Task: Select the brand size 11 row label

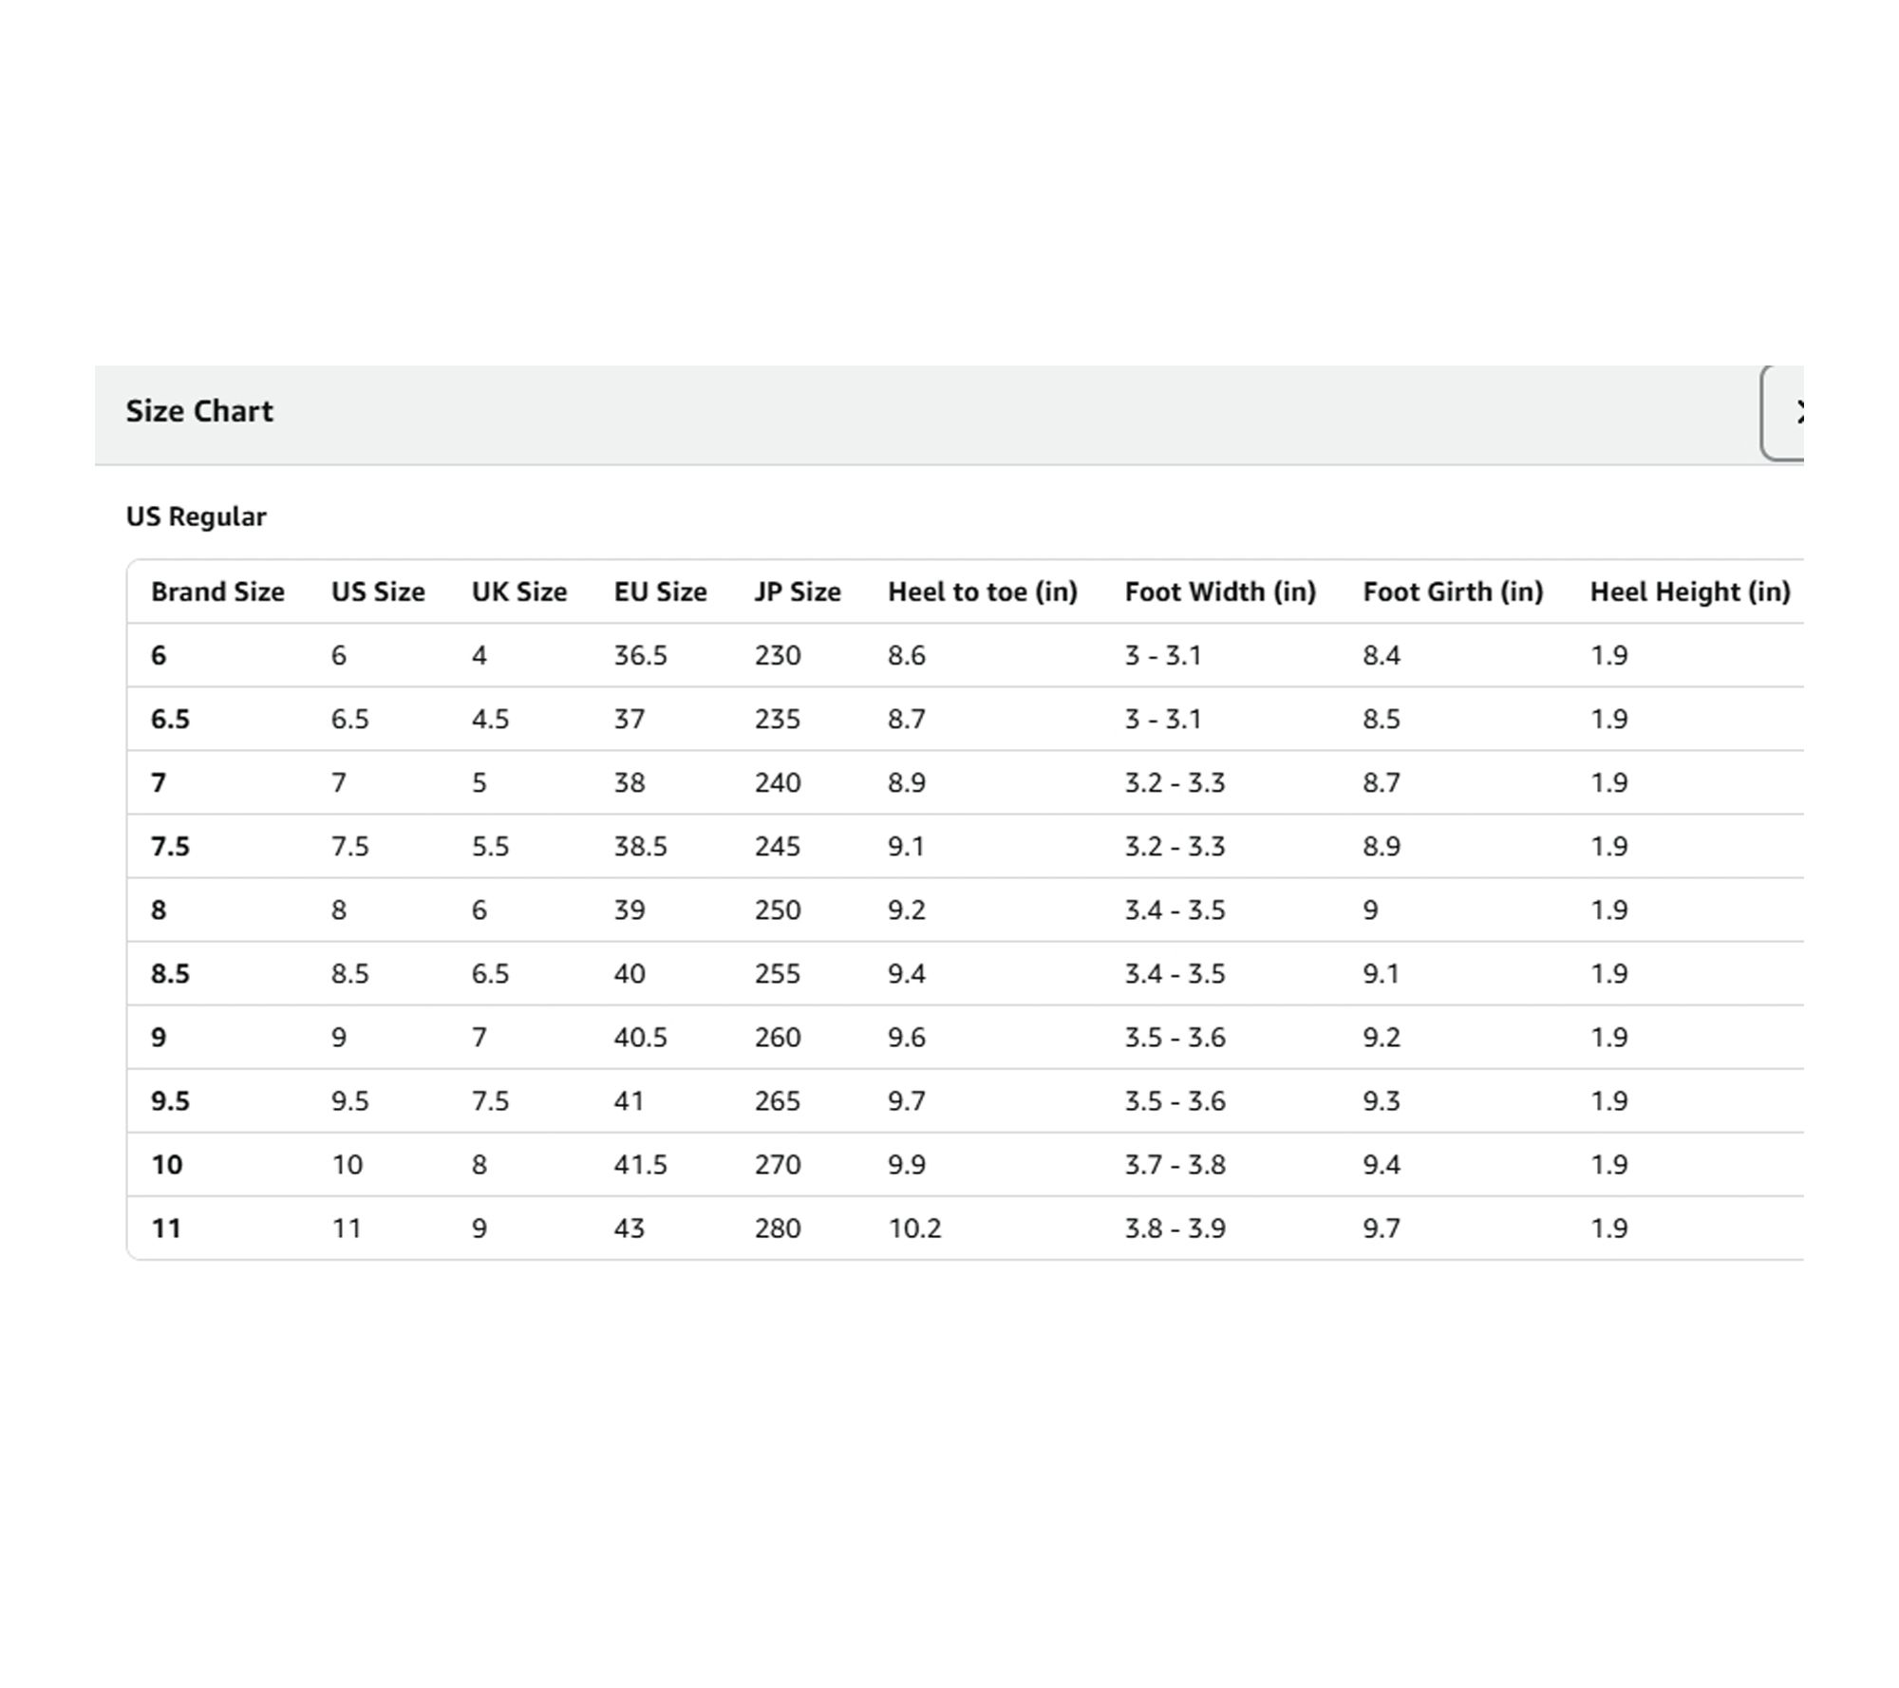Action: click(x=166, y=1228)
